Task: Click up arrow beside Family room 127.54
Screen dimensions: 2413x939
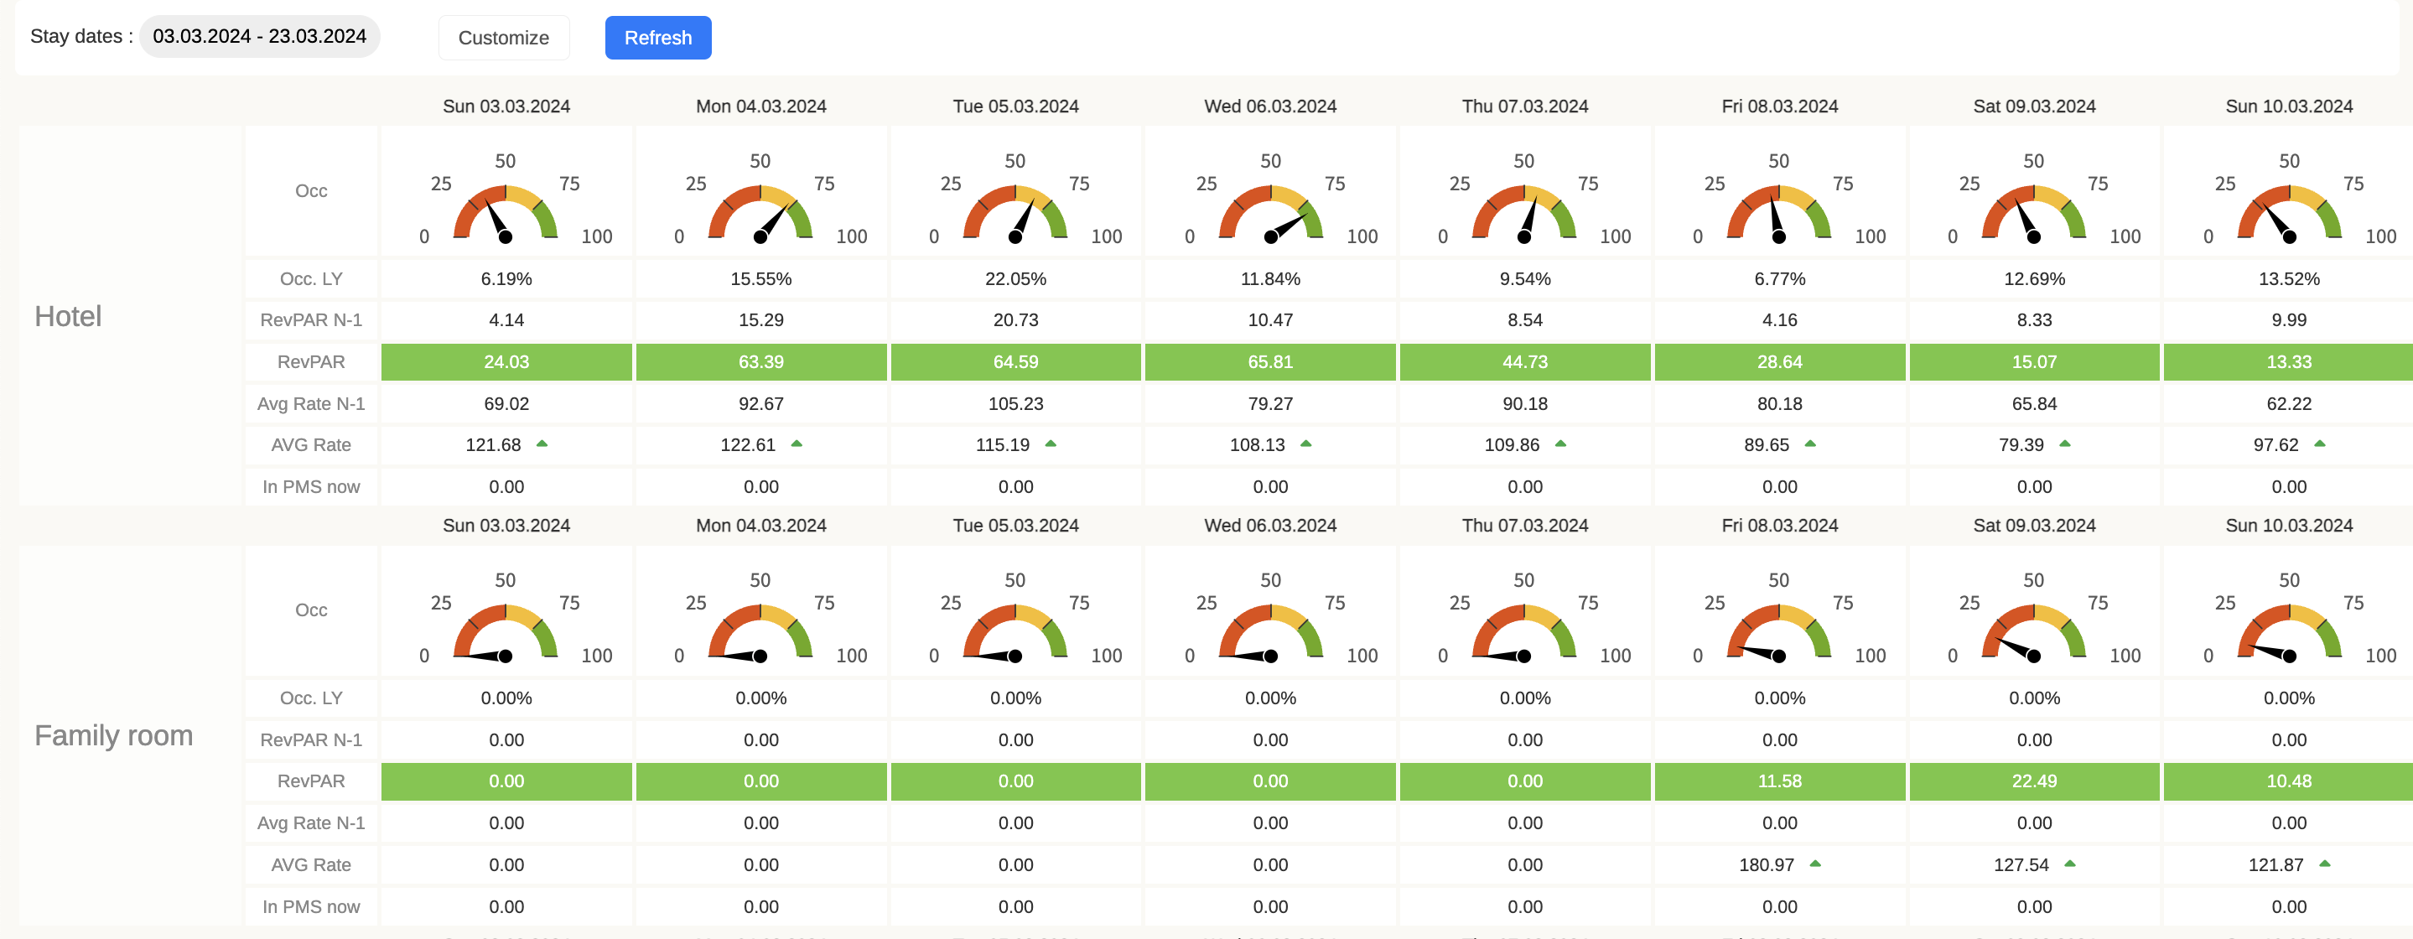Action: [2070, 863]
